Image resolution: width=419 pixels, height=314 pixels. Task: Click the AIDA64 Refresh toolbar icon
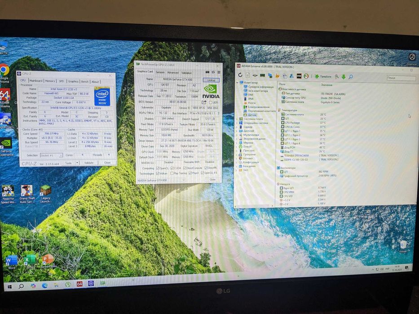[240, 75]
